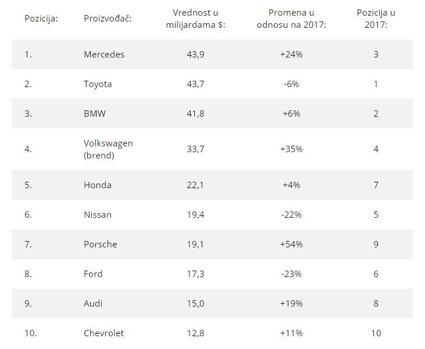Select Nissan's -22% change cell
The height and width of the screenshot is (349, 425).
click(x=291, y=215)
